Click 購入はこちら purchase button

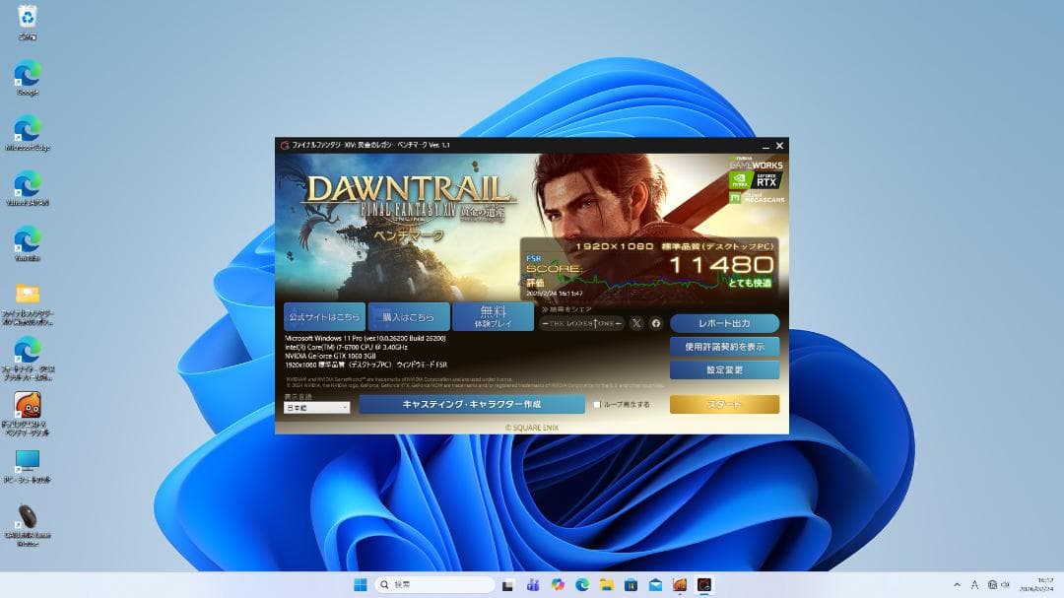tap(409, 317)
